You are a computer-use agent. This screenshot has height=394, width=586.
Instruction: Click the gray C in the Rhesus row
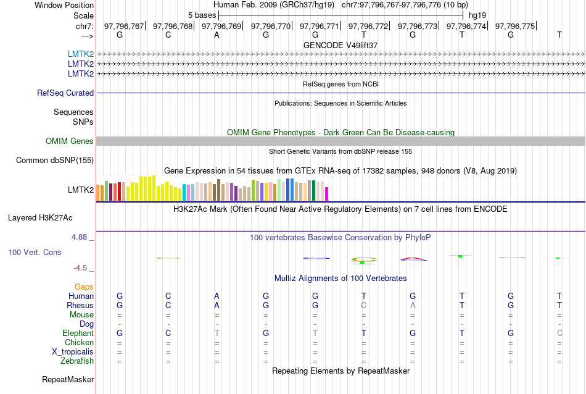(x=364, y=305)
